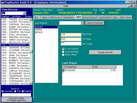This screenshot has height=103, width=137.
Task: Enable the Training Wage checkbox
Action: coord(63,52)
